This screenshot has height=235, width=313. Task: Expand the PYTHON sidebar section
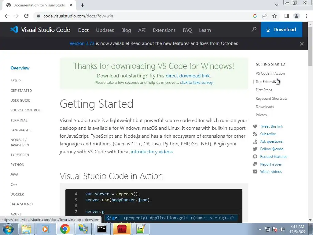[x=17, y=165]
